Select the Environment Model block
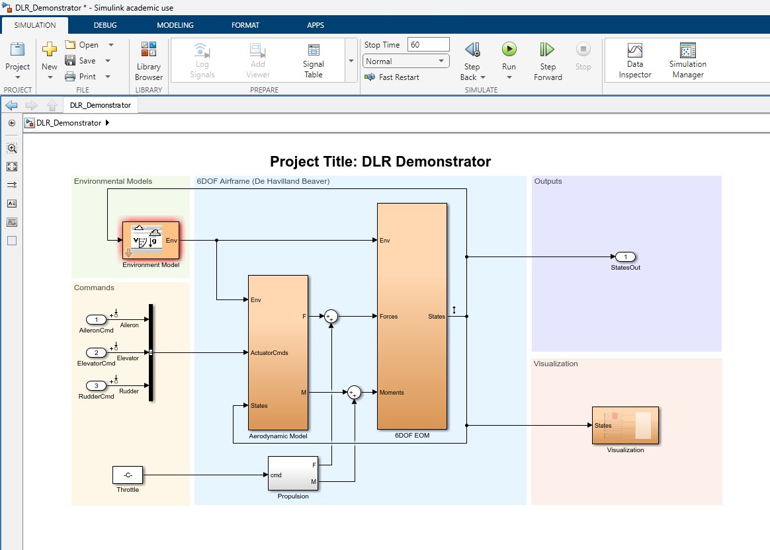This screenshot has height=550, width=770. pyautogui.click(x=151, y=241)
